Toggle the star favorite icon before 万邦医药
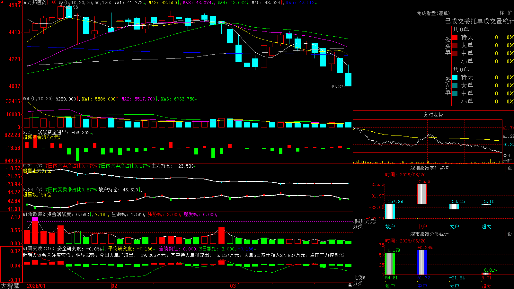The height and width of the screenshot is (289, 514). (25, 3)
